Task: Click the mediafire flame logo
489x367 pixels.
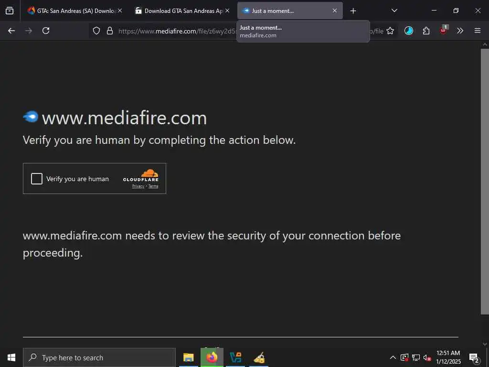Action: point(31,117)
